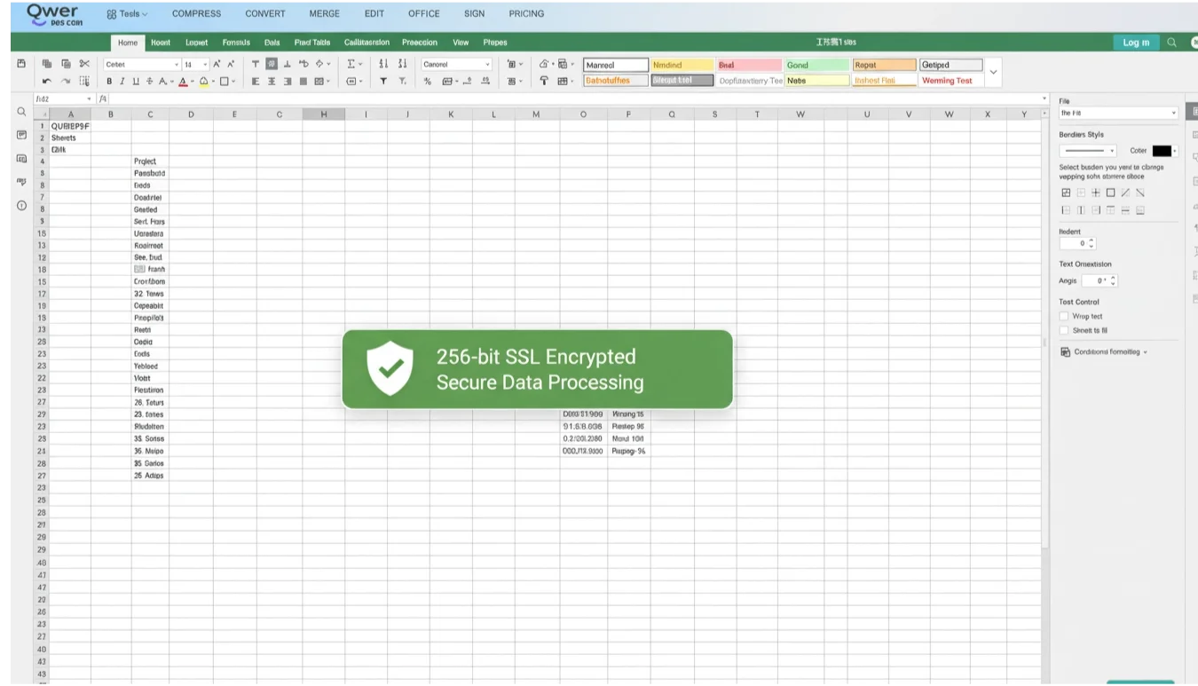The image size is (1198, 686).
Task: Select the cell reading Project
Action: click(x=149, y=162)
